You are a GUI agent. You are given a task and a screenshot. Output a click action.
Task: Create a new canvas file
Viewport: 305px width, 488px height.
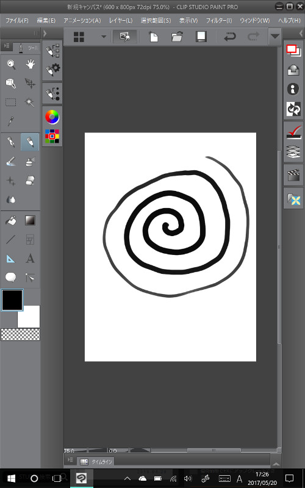(154, 37)
